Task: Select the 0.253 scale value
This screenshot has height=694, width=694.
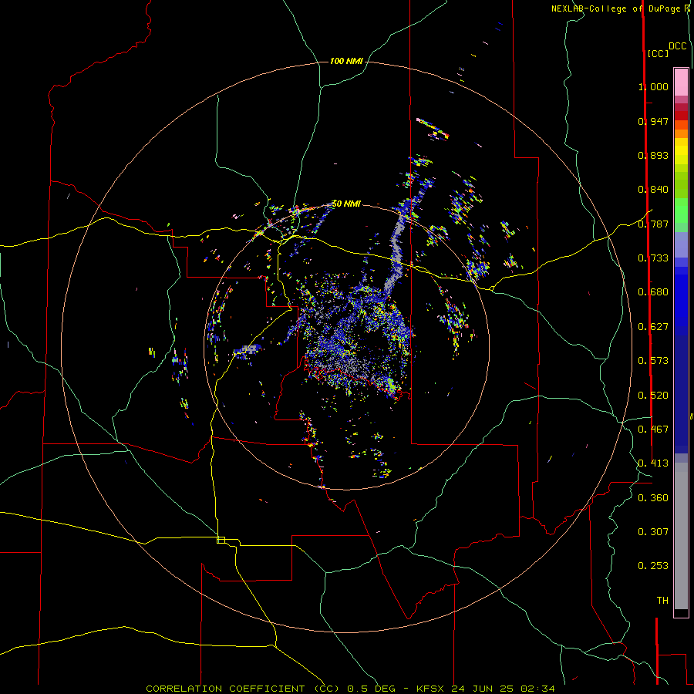Action: (653, 566)
